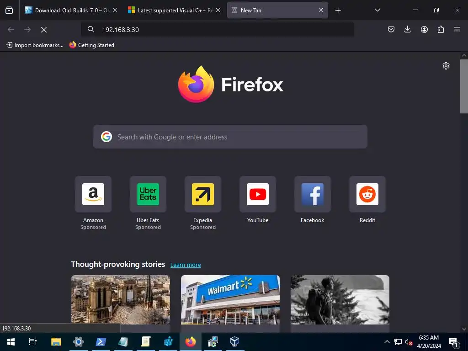
Task: Open the Extensions puzzle icon
Action: [441, 29]
